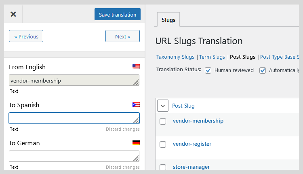Click resize handle of the Spanish text field

click(136, 120)
